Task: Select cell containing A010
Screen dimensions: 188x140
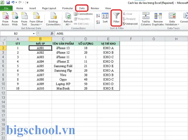Action: (40, 89)
